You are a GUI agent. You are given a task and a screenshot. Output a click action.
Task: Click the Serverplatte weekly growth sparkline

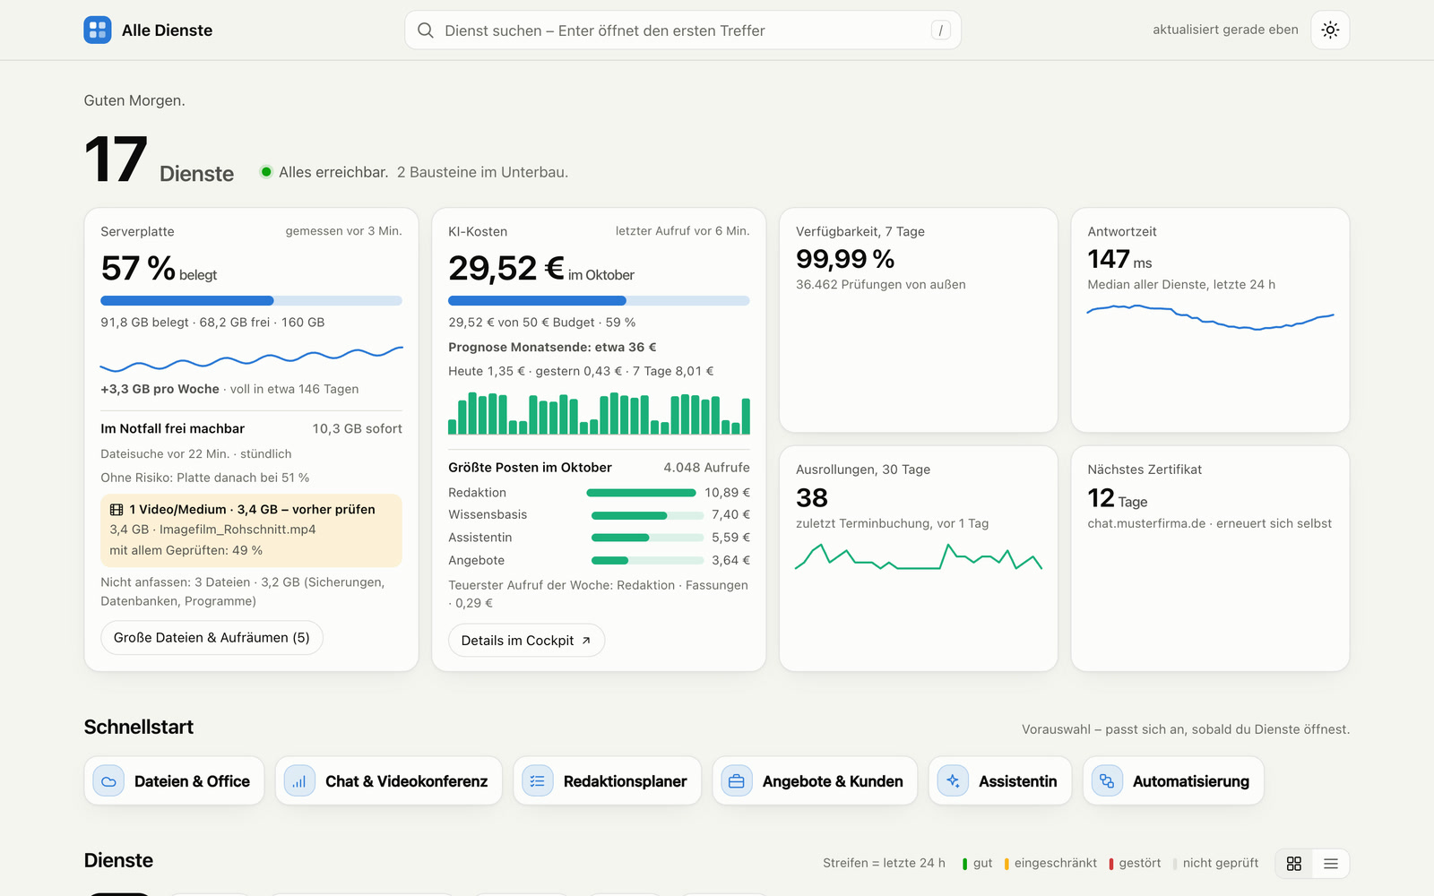[x=251, y=358]
